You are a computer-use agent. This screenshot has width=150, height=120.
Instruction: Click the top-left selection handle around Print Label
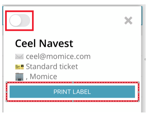(x=6, y=82)
